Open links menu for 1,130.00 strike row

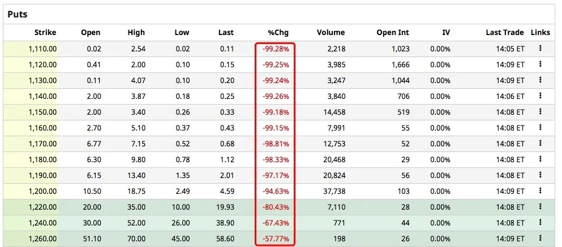(x=540, y=80)
